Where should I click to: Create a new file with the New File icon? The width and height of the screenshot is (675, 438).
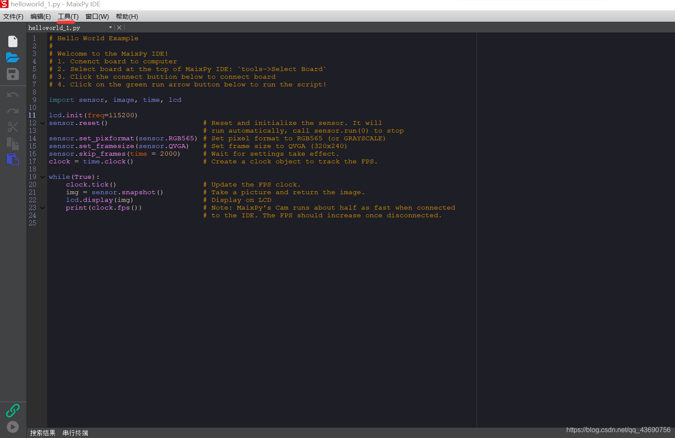click(13, 41)
